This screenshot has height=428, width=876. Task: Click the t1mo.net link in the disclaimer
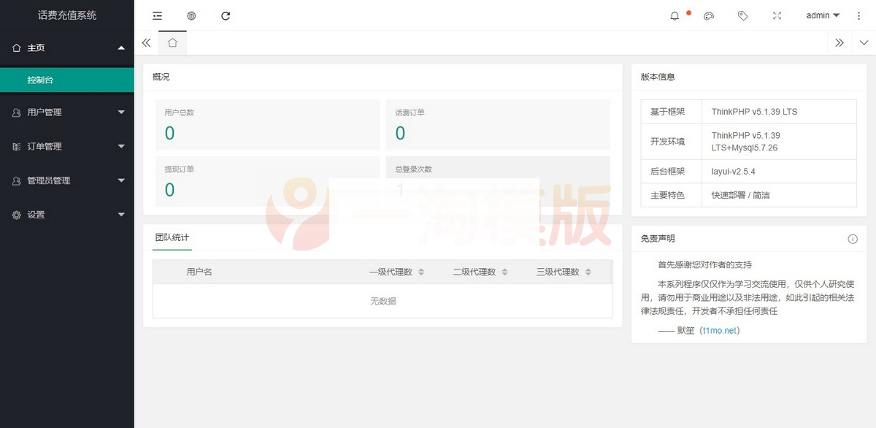(x=719, y=330)
